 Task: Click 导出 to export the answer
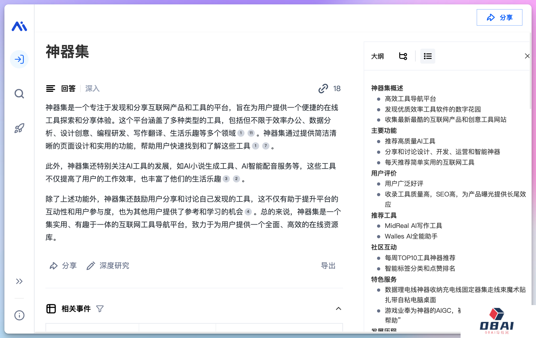pyautogui.click(x=328, y=266)
